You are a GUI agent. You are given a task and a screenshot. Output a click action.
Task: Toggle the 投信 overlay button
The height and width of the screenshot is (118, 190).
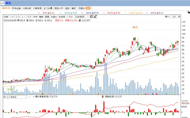pyautogui.click(x=17, y=17)
